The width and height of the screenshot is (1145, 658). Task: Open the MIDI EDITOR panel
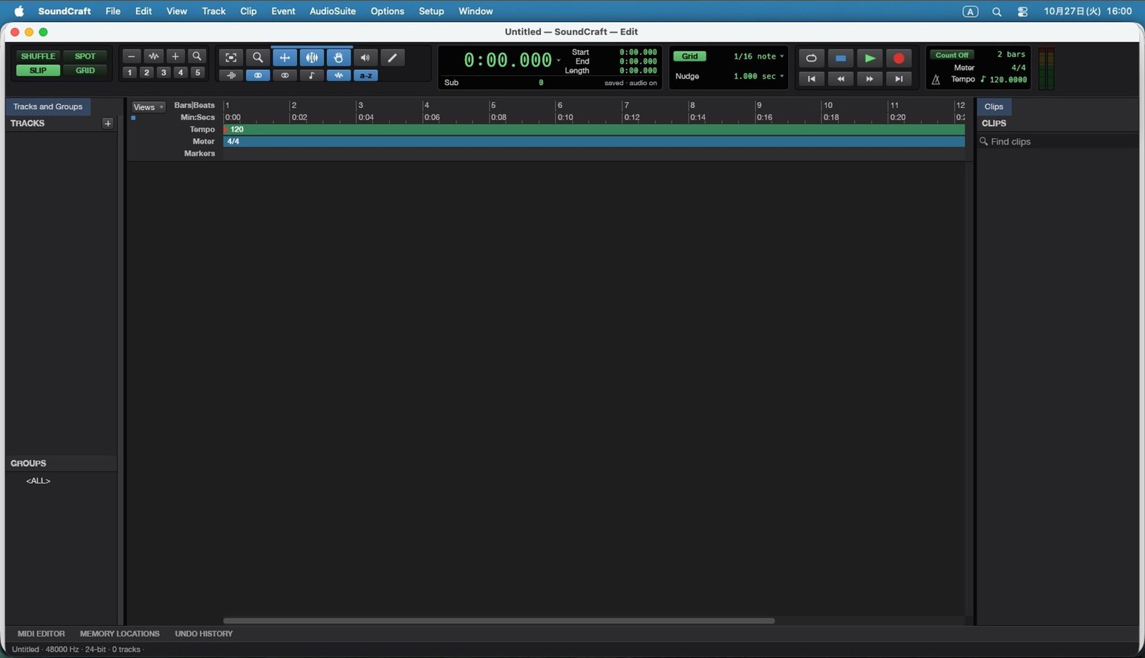pos(41,634)
